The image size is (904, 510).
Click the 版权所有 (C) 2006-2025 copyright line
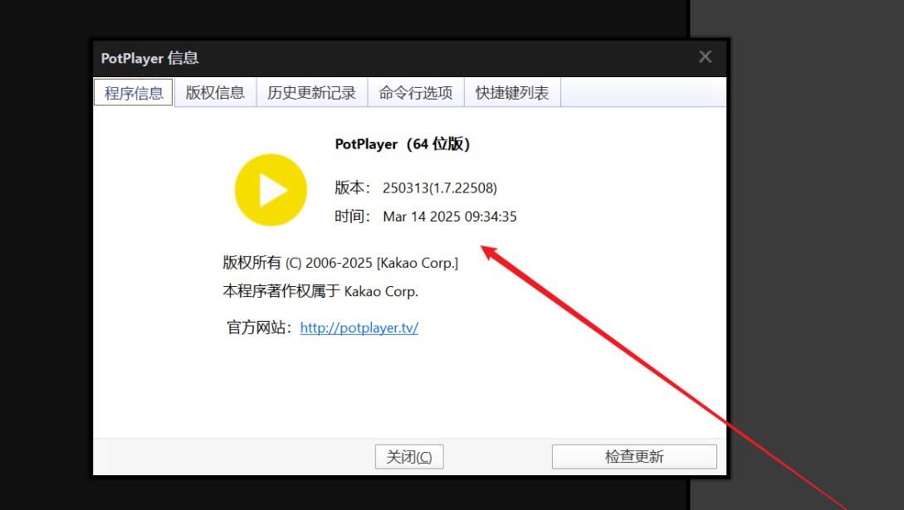tap(340, 263)
